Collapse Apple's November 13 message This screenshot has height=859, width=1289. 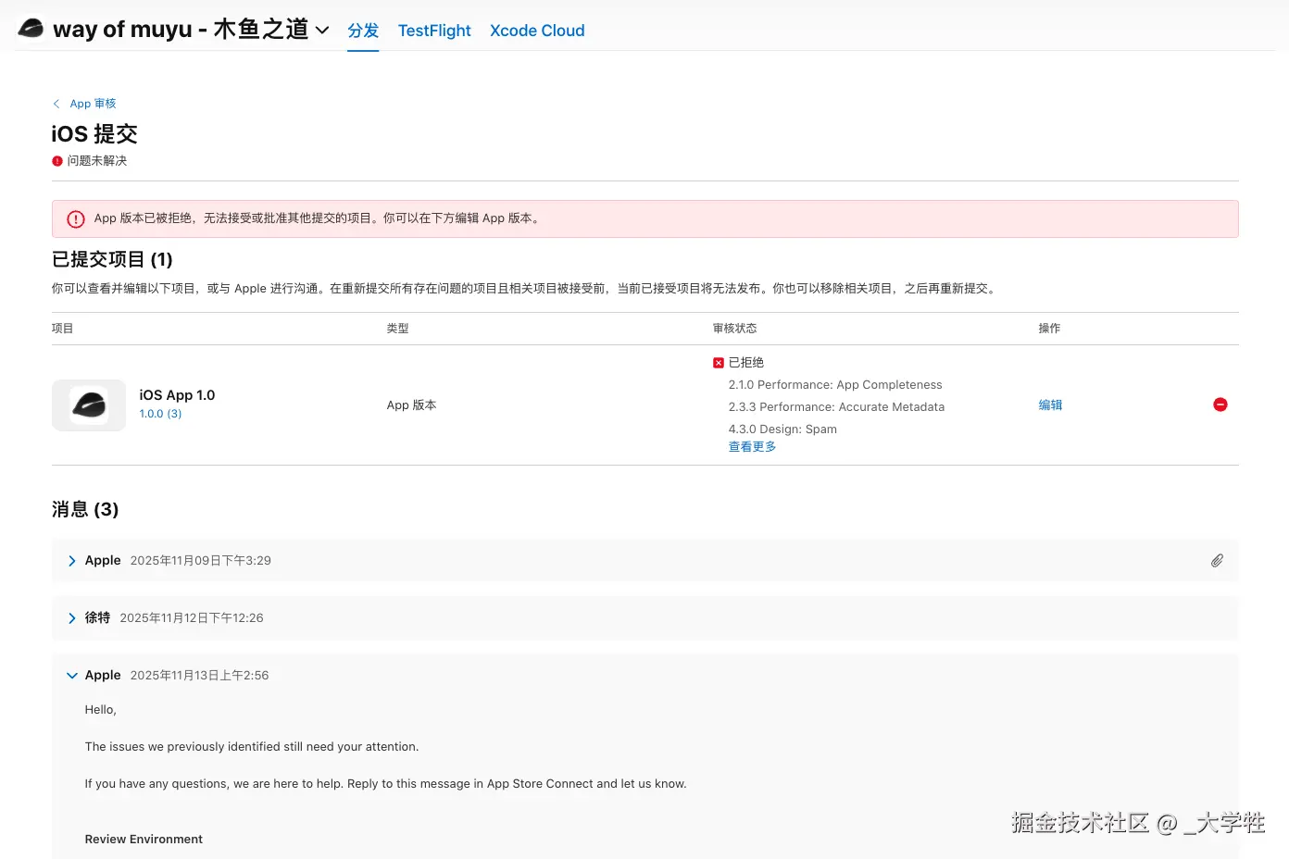point(71,675)
